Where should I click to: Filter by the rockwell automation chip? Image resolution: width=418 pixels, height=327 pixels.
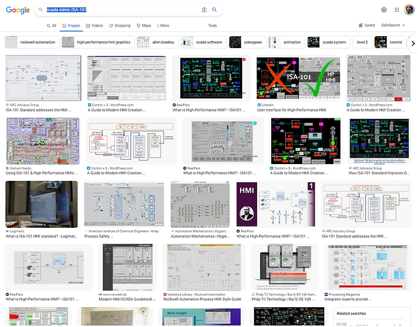click(32, 42)
